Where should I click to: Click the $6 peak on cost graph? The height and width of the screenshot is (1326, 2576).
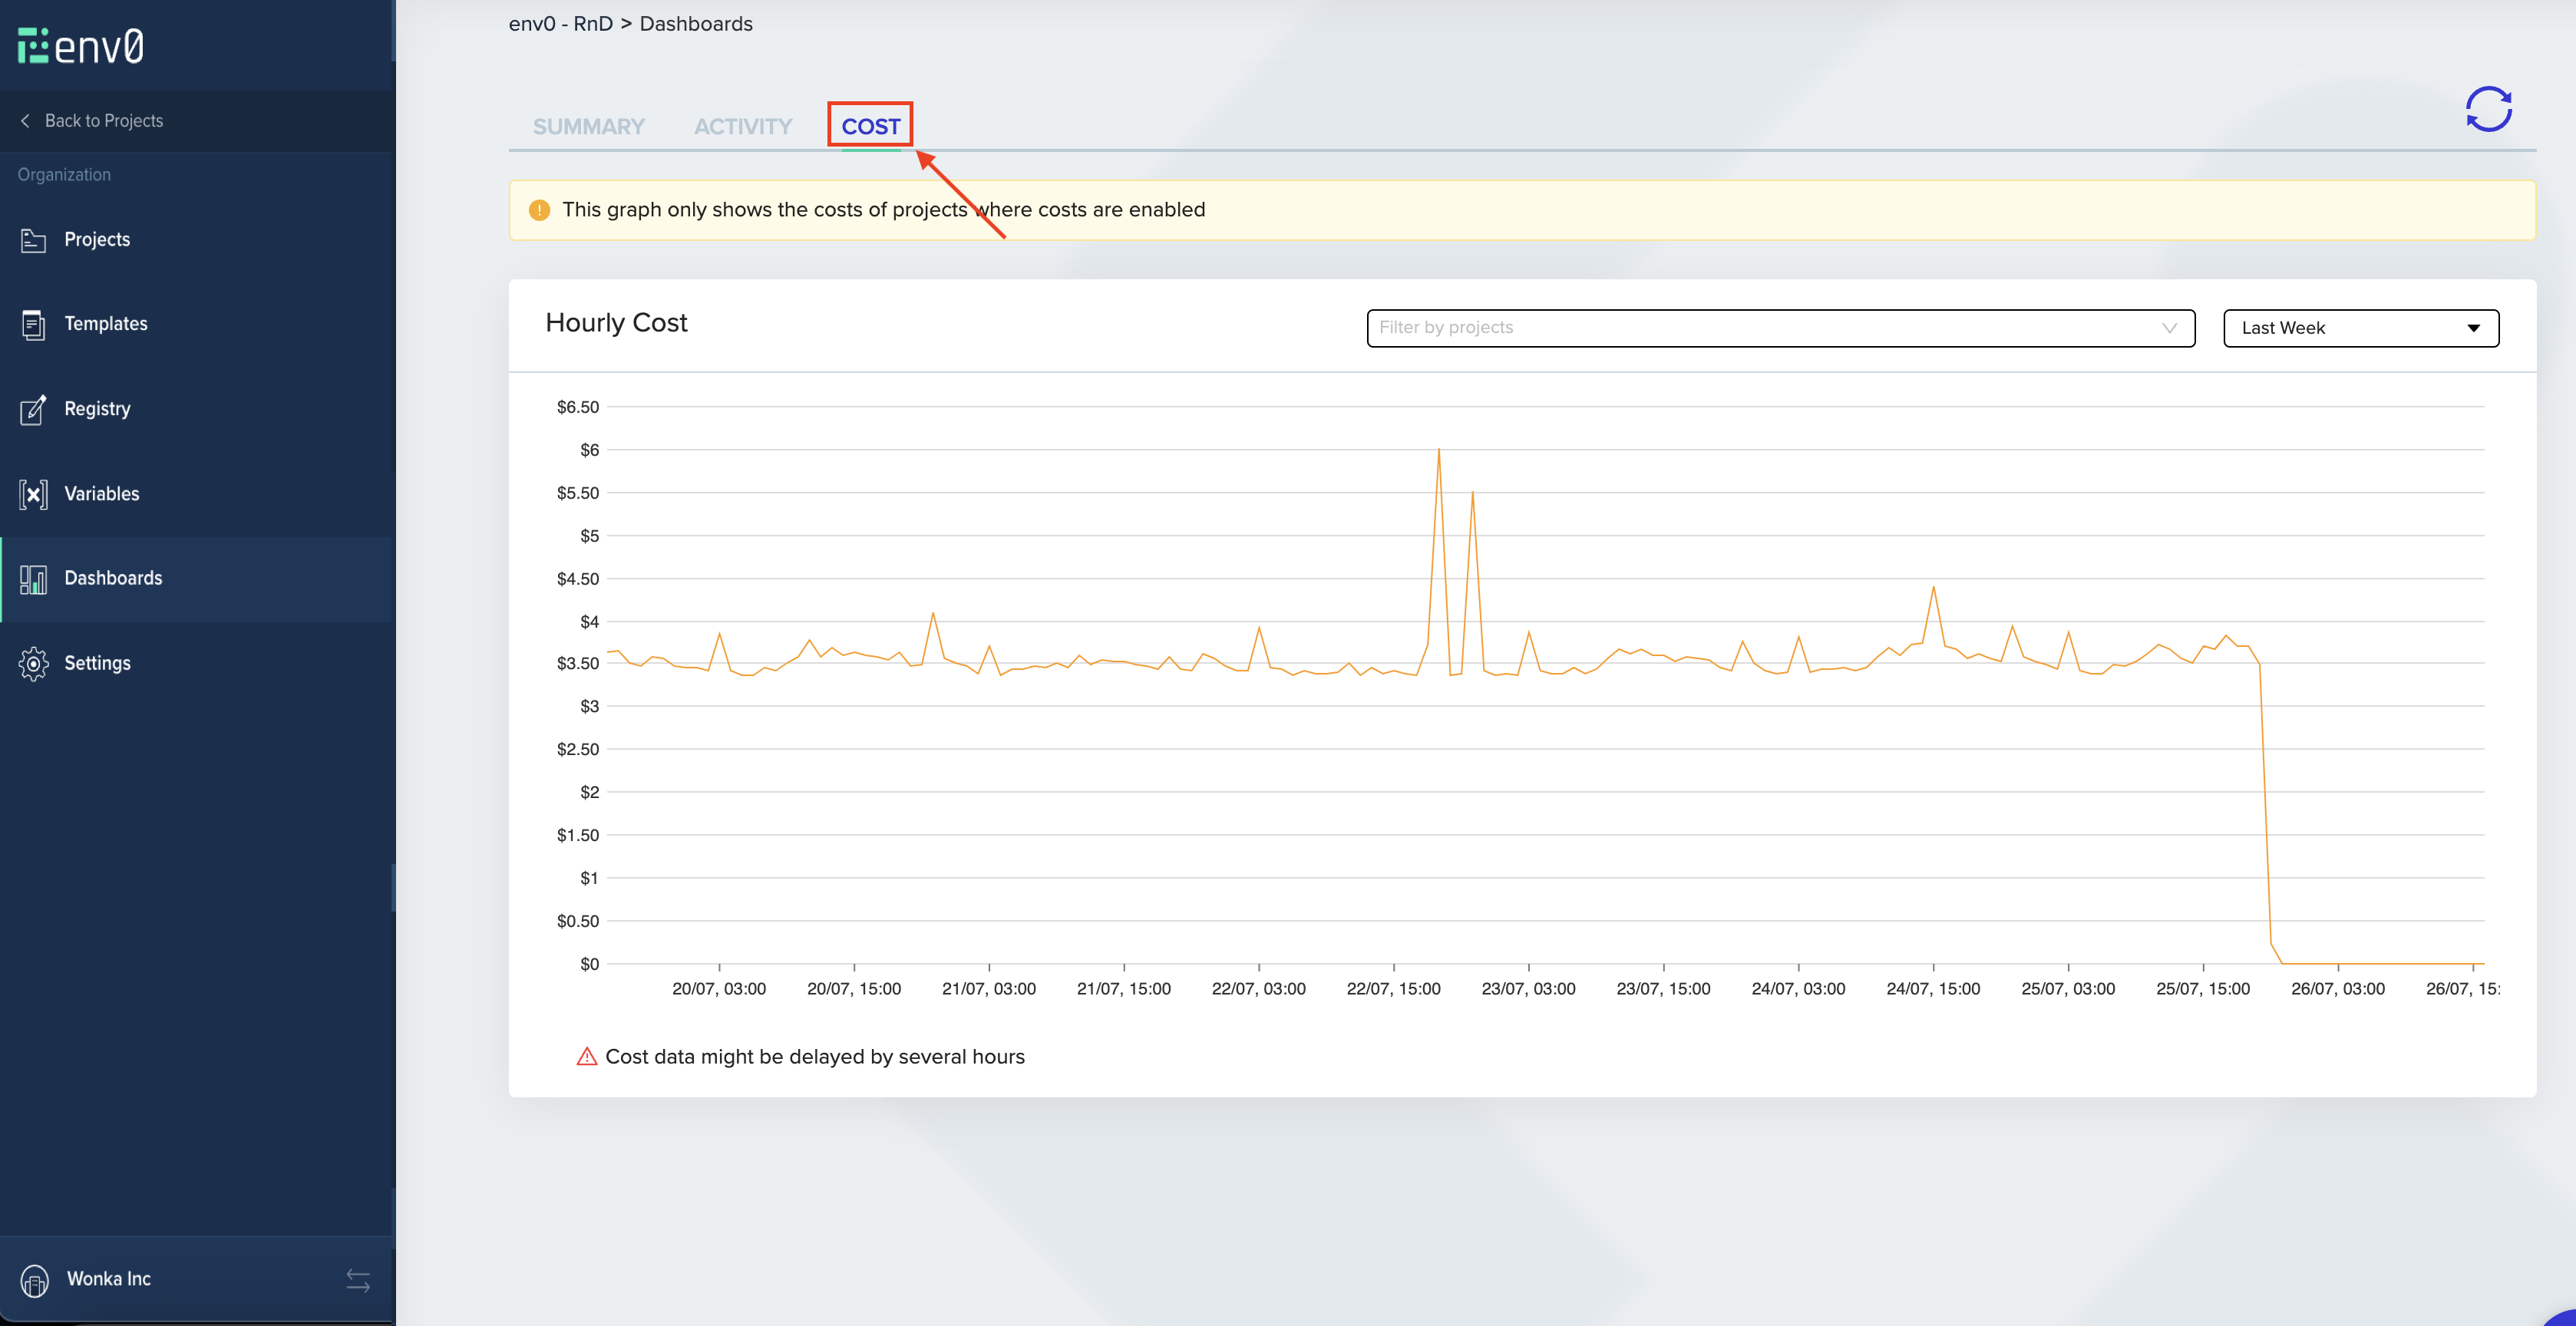[1438, 451]
